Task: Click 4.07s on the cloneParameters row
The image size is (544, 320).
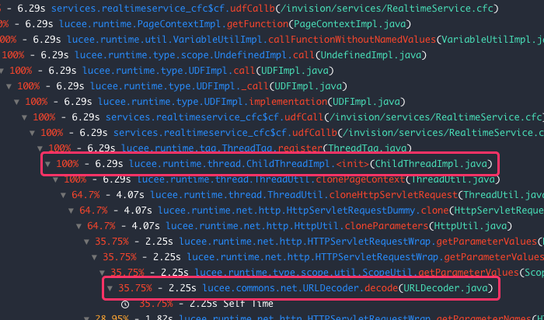Action: click(146, 226)
